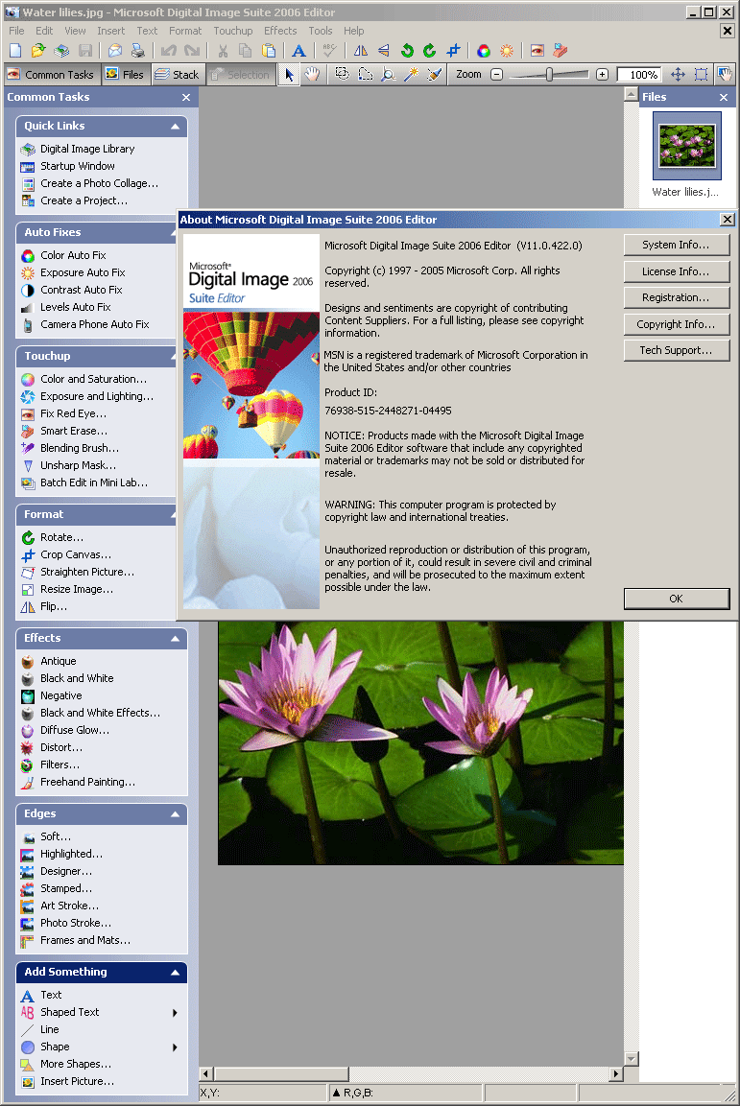Select the Water lilies thumbnail in Files

686,146
